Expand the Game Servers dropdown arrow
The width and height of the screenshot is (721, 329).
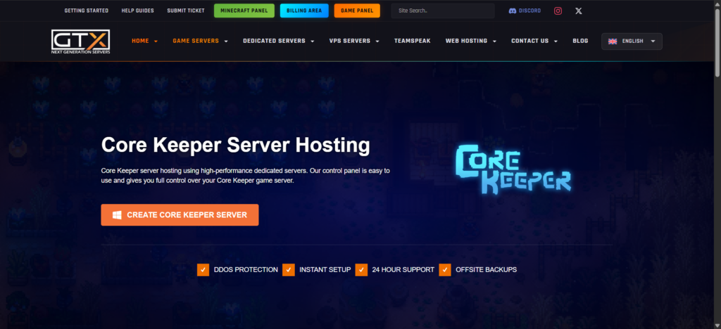226,41
